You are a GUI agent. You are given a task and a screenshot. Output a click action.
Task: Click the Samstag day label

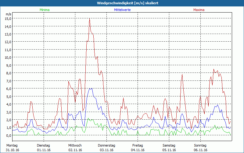pyautogui.click(x=169, y=146)
